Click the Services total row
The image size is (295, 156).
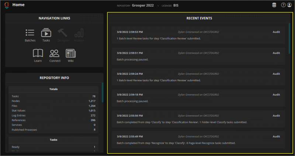(53, 125)
